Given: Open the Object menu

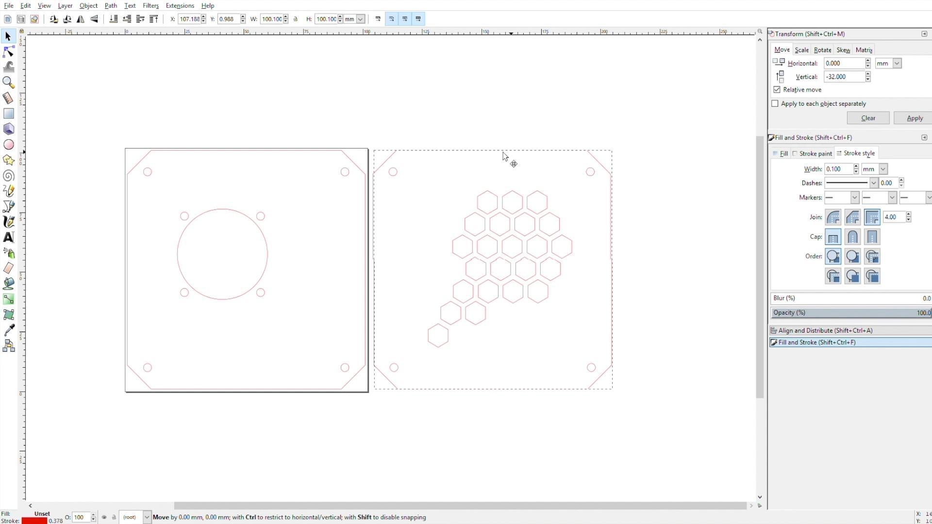Looking at the screenshot, I should [x=88, y=5].
